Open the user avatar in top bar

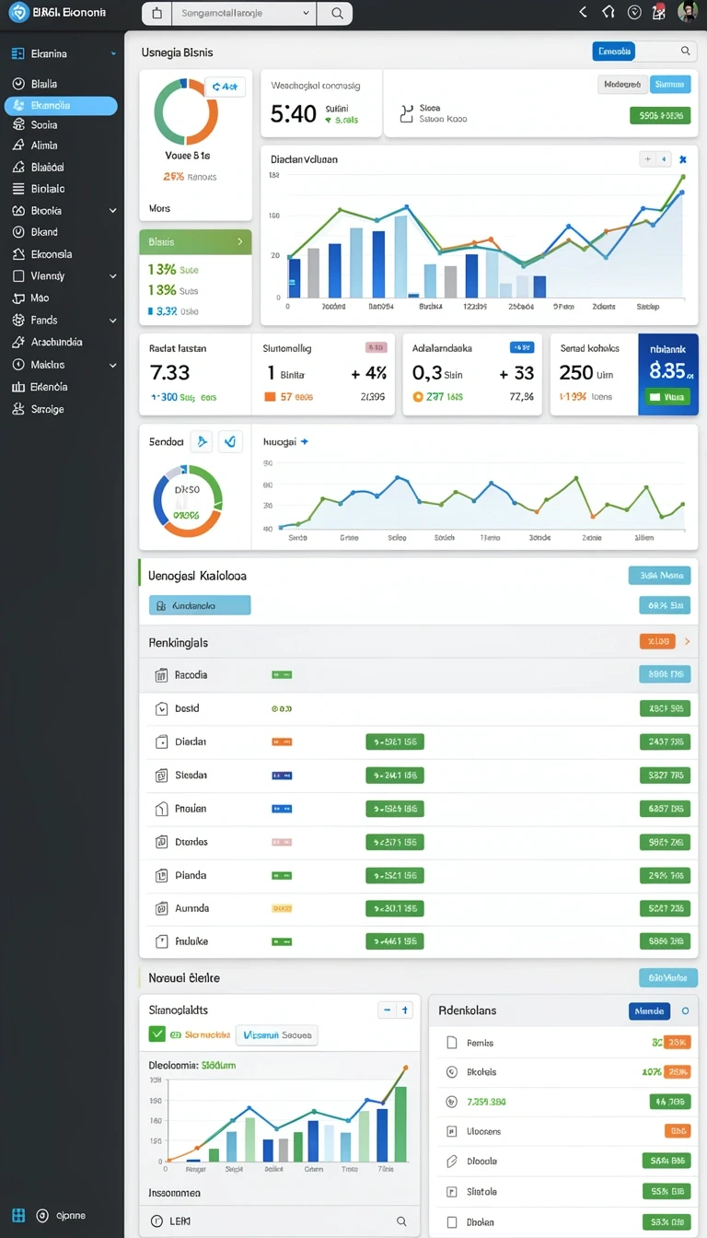pos(687,12)
